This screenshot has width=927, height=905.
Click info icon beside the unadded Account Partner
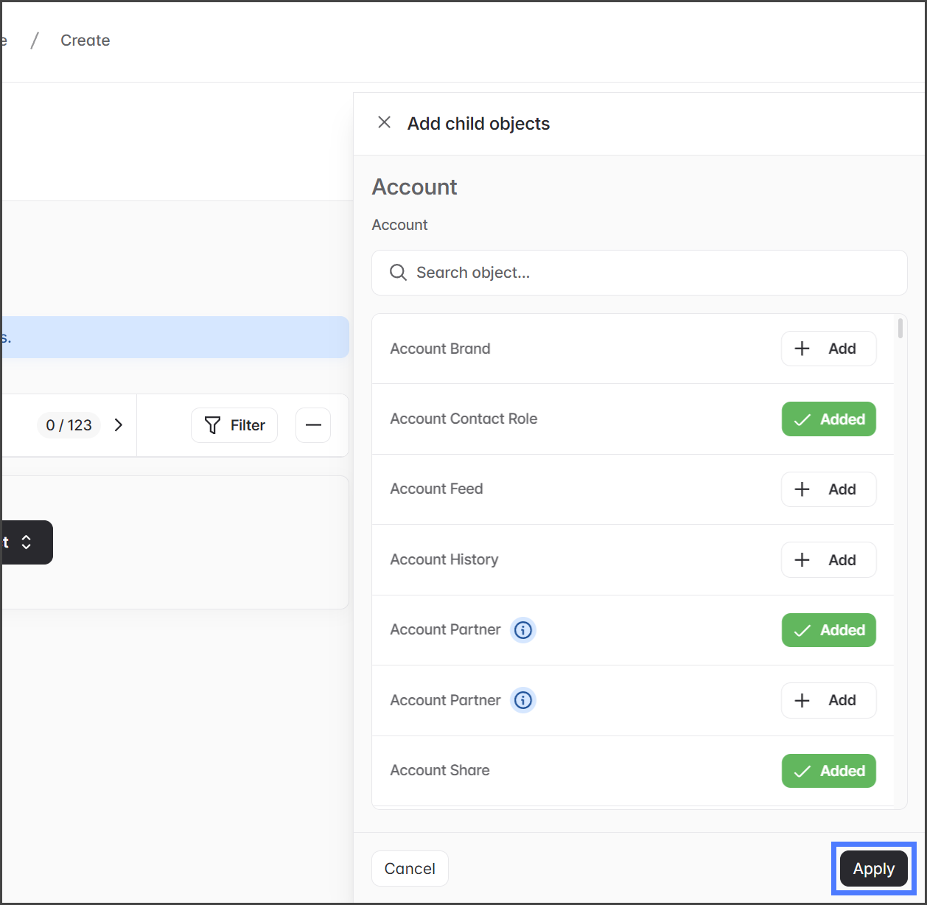(523, 700)
